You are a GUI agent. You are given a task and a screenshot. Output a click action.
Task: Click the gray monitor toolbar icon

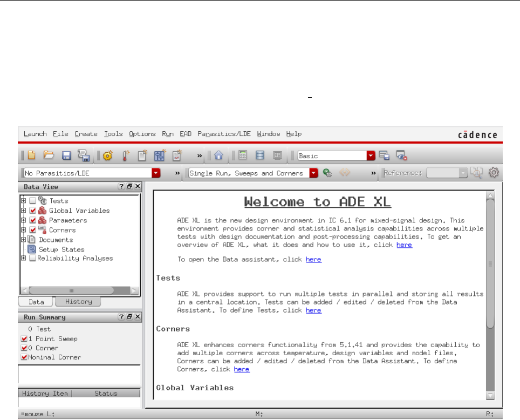click(x=278, y=155)
